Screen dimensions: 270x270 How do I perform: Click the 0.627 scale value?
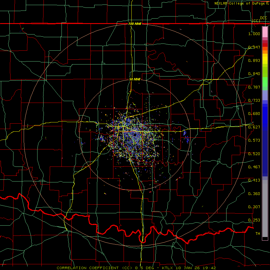point(254,127)
